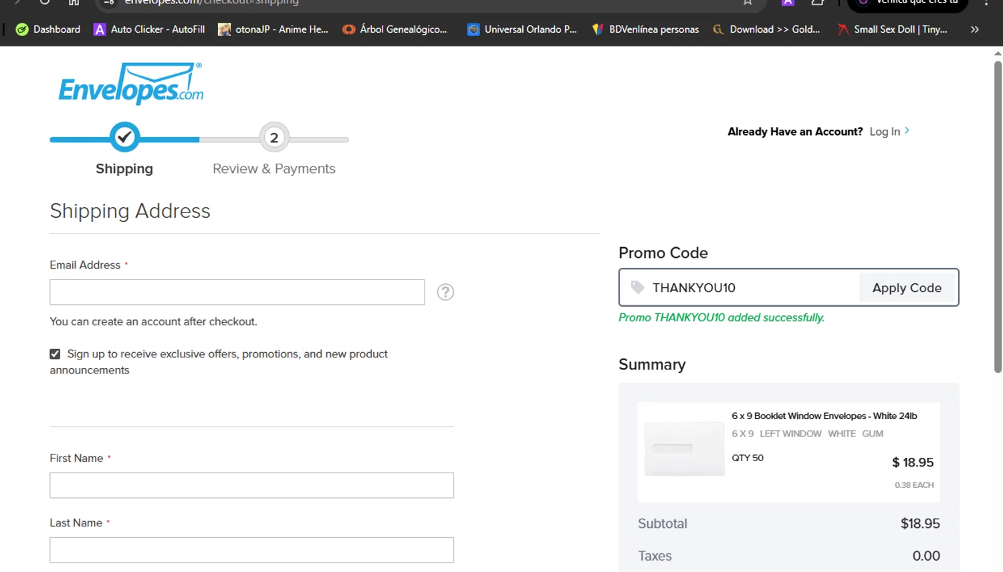Expand the hidden bookmarks overflow chevron
The image size is (1003, 572).
point(974,29)
